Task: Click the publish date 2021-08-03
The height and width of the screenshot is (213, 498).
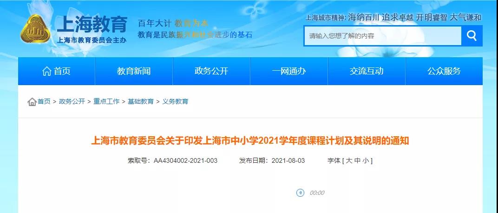Action: coord(288,160)
